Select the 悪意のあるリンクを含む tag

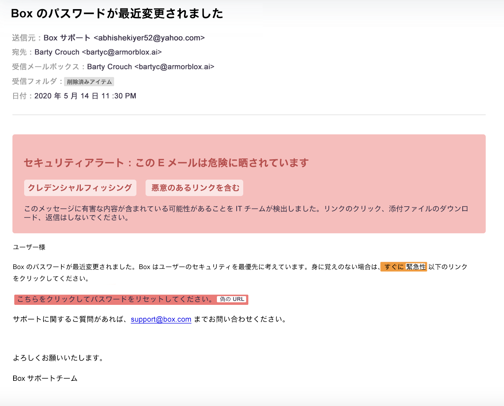(x=194, y=188)
